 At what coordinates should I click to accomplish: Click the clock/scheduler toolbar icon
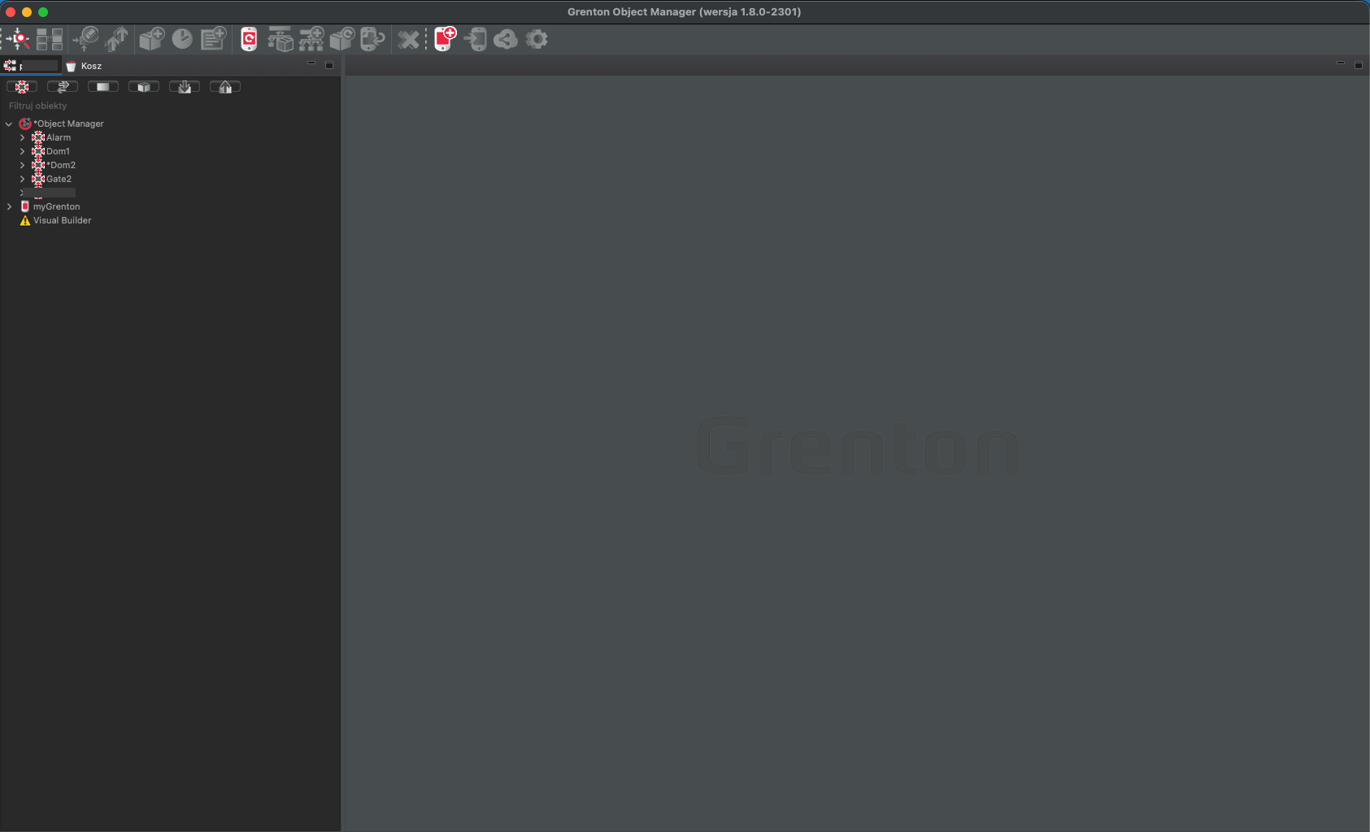coord(182,38)
